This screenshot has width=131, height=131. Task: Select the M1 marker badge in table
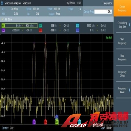pos(3,26)
